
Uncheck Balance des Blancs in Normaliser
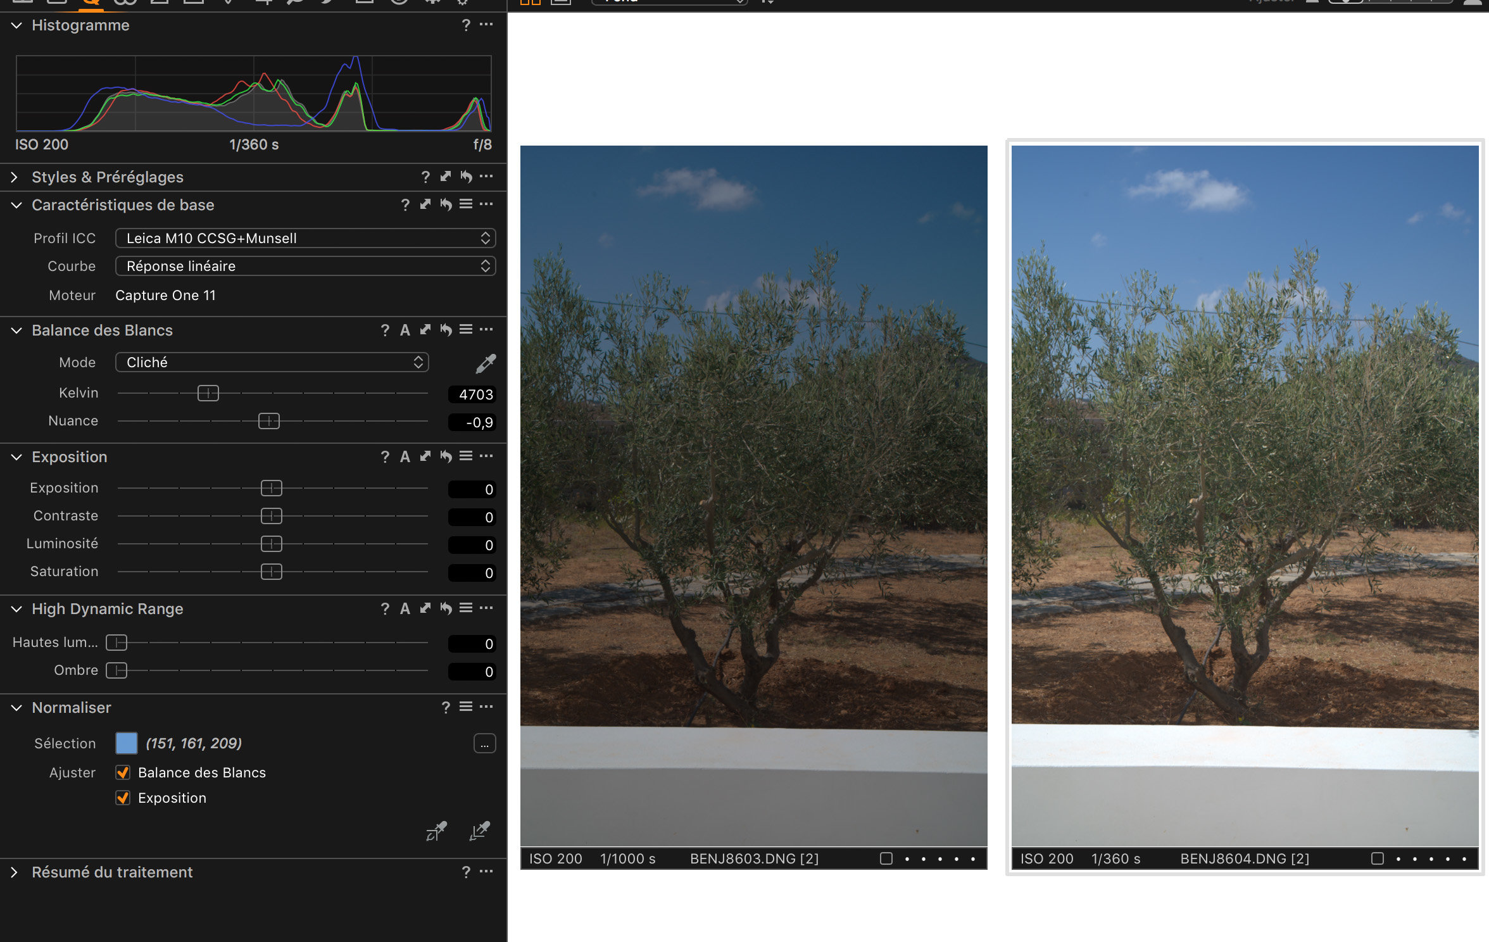[123, 772]
